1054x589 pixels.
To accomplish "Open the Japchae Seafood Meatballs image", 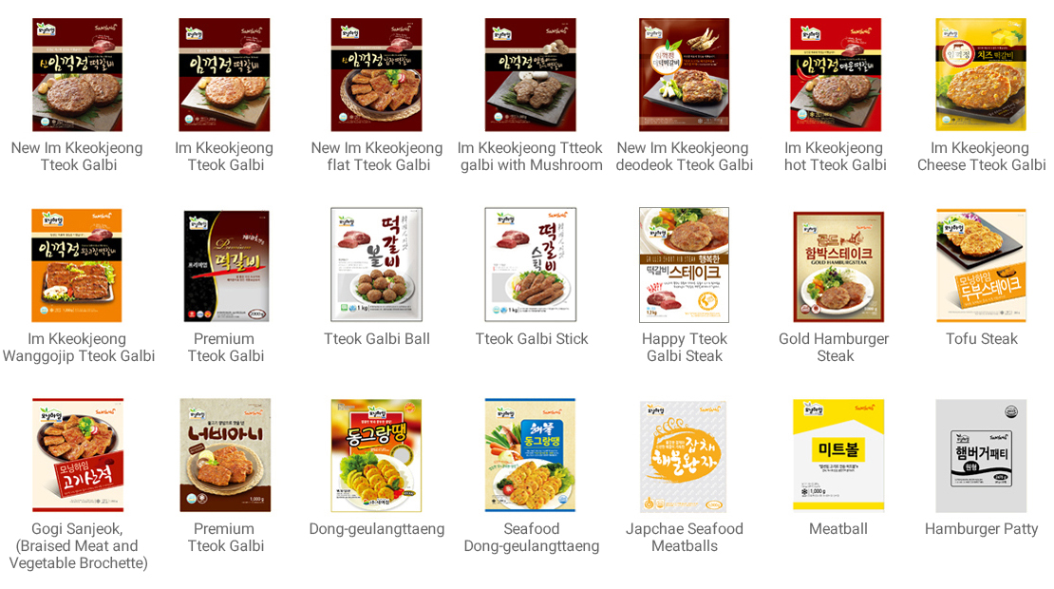I will click(683, 457).
